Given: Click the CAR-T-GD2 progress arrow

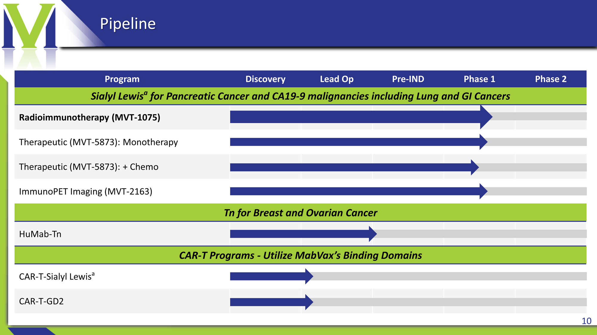Looking at the screenshot, I should (x=272, y=302).
